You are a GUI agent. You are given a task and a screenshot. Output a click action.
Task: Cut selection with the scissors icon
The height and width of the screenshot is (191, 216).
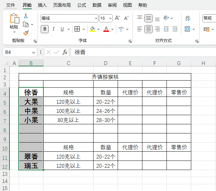26,16
